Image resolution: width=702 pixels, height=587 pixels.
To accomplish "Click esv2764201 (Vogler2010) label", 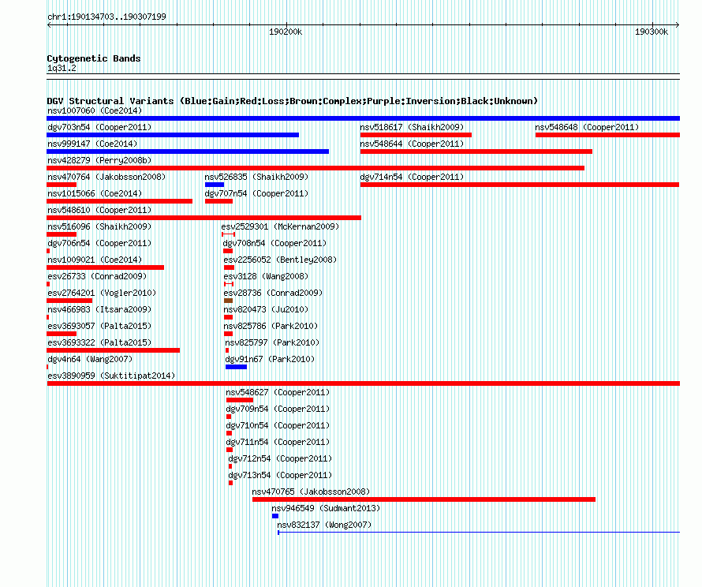I will point(102,293).
